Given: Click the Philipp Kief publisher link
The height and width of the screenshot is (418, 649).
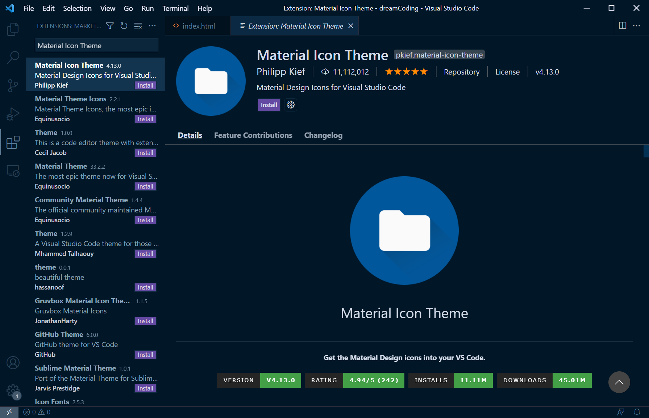Looking at the screenshot, I should [x=281, y=72].
